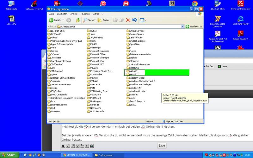Toggle italic formatting in the editor
The image size is (253, 158).
tap(68, 146)
